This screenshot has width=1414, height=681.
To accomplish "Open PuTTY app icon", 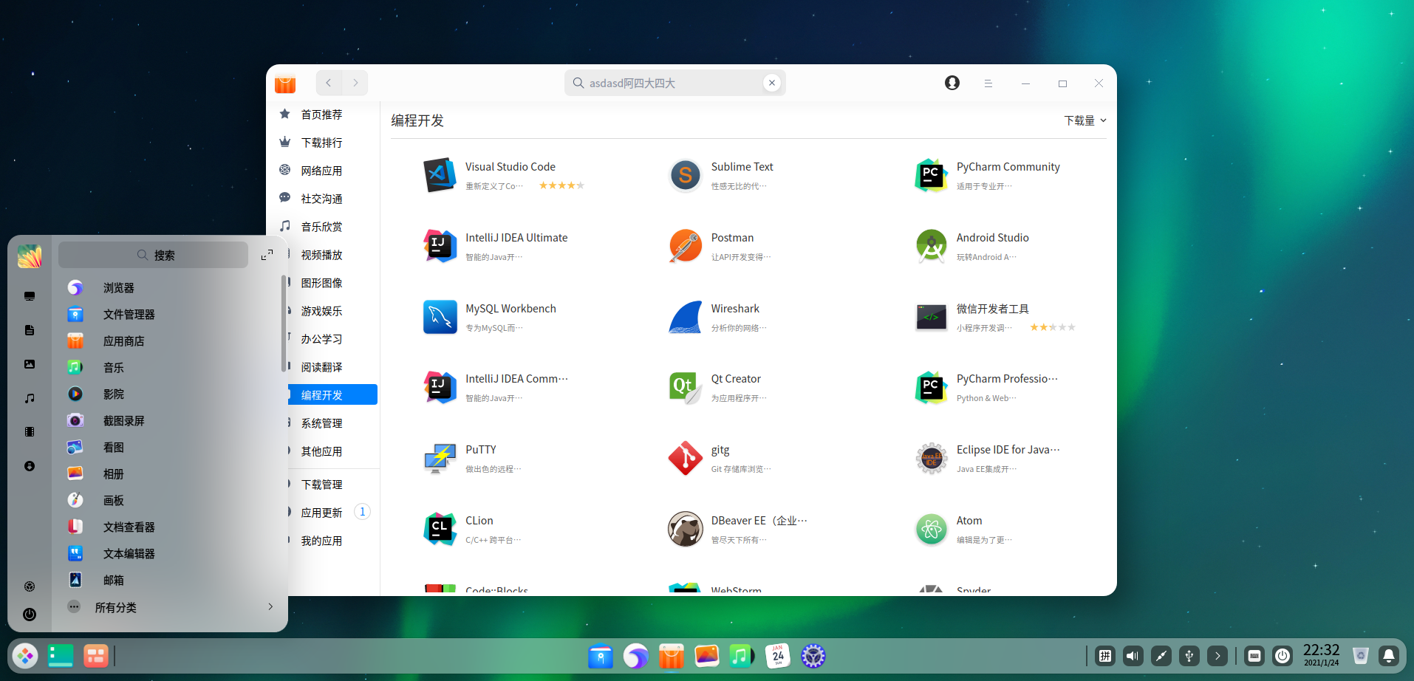I will click(x=440, y=458).
